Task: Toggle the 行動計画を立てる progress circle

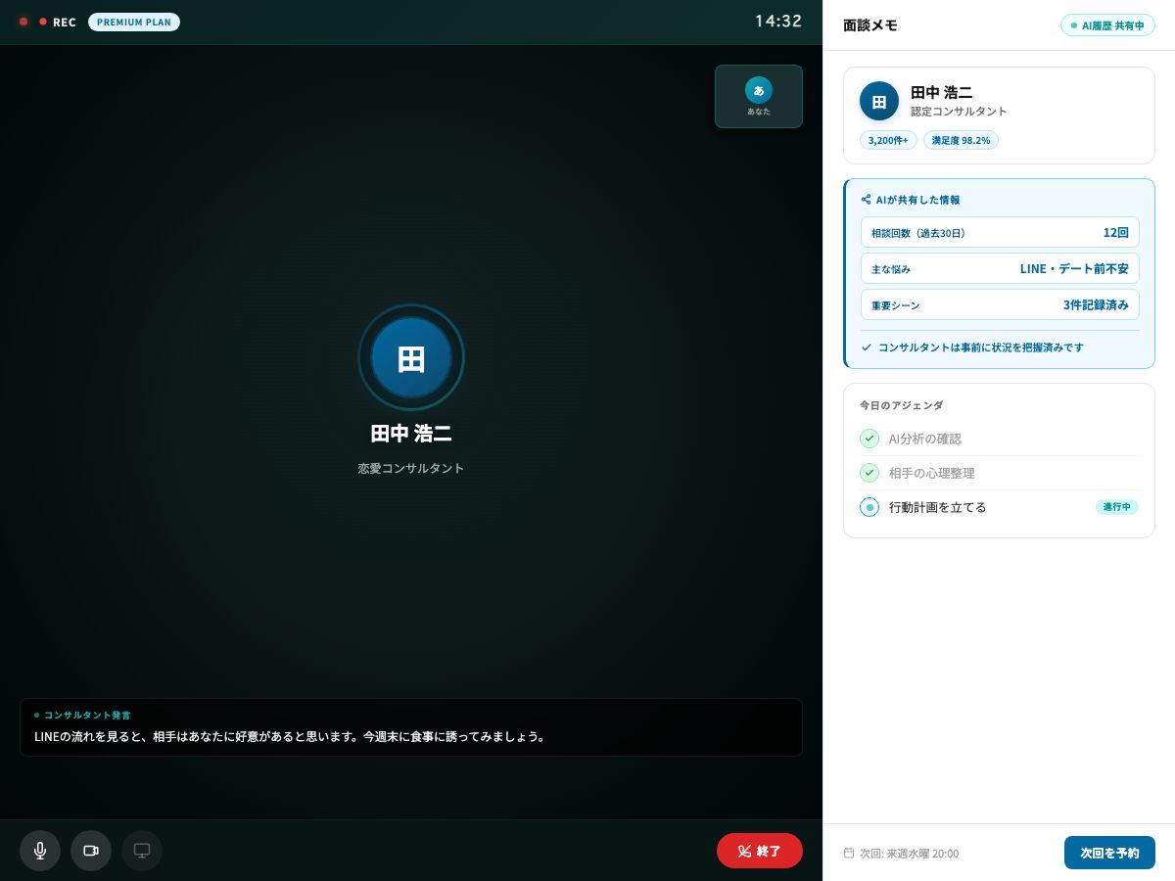Action: 869,507
